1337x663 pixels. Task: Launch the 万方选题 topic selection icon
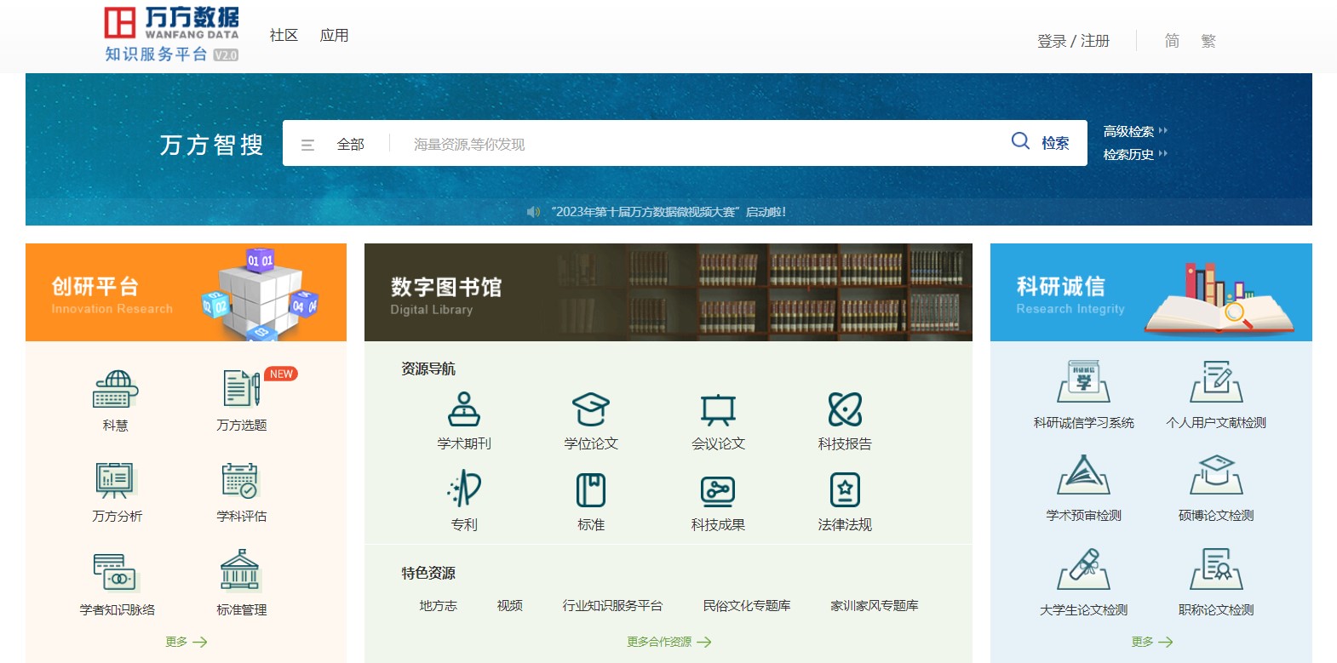point(242,389)
